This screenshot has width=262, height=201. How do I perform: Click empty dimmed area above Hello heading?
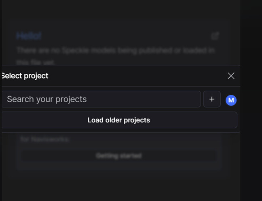(x=120, y=15)
